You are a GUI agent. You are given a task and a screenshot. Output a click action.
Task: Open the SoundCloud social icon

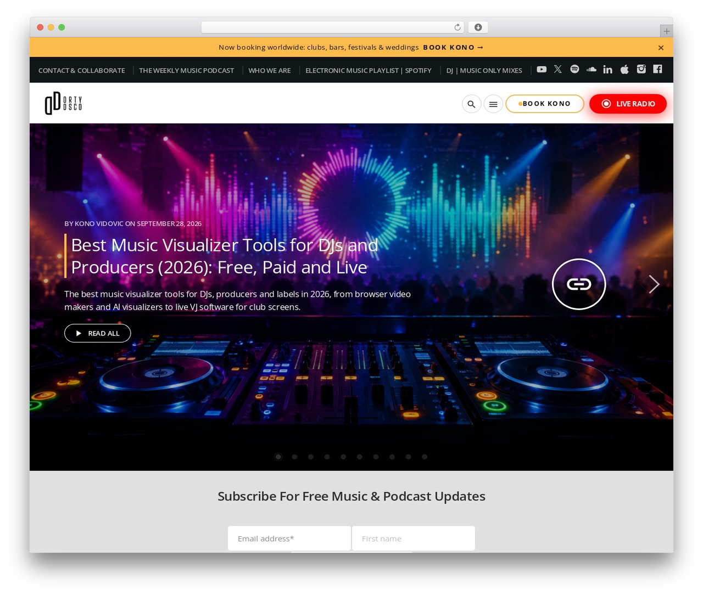tap(591, 69)
